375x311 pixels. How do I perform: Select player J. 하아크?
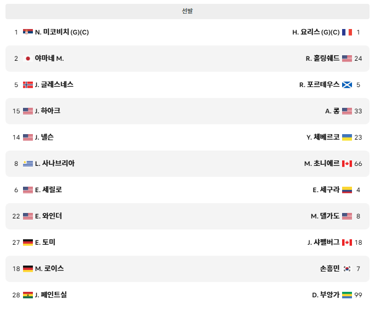[48, 111]
